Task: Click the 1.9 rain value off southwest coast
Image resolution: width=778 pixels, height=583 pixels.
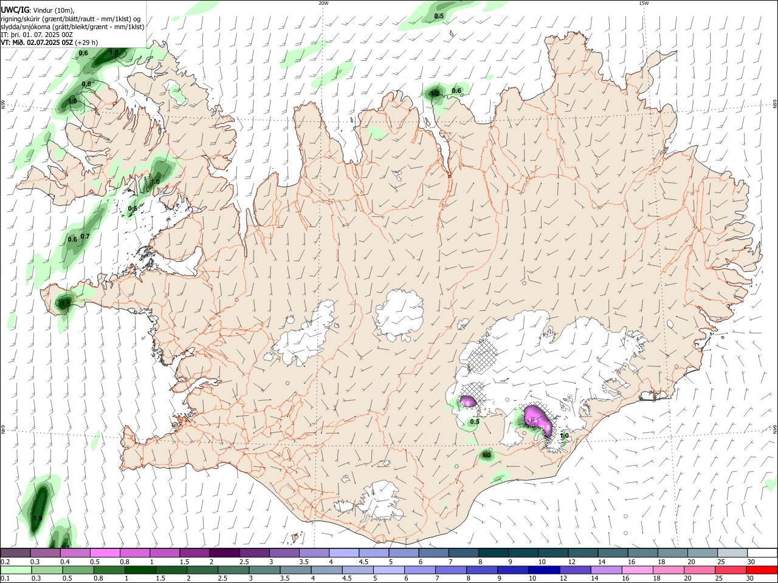Action: (38, 518)
